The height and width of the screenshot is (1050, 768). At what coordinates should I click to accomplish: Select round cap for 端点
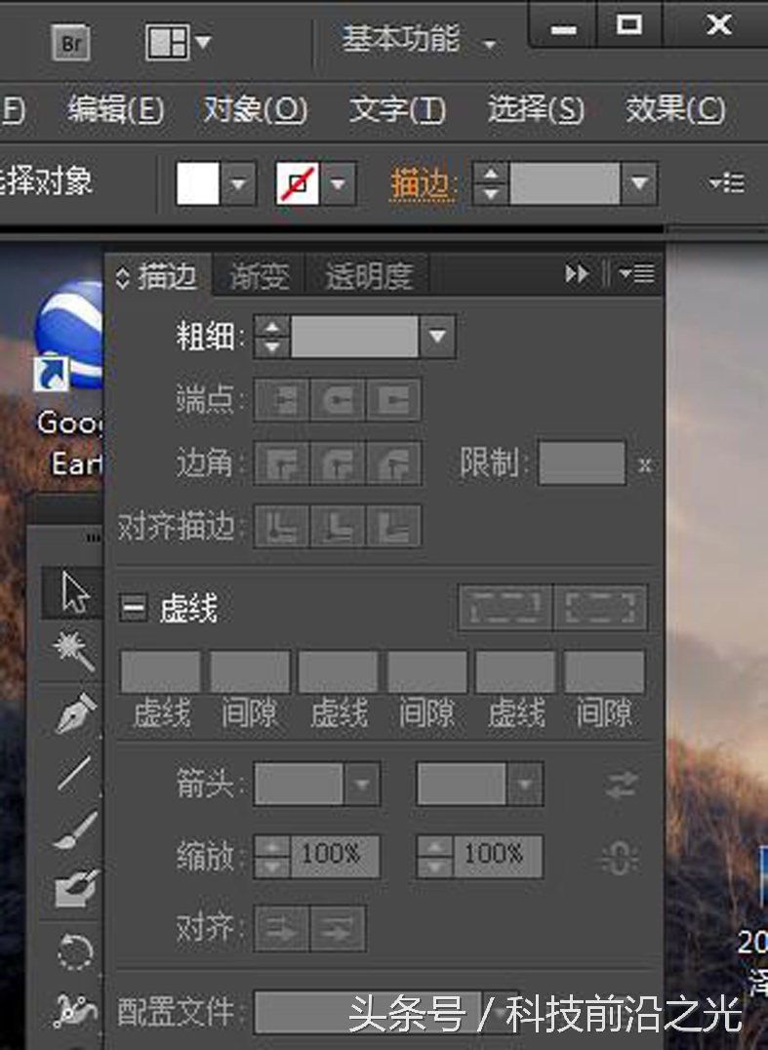(338, 400)
